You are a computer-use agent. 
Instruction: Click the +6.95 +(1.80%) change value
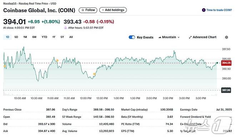tap(44, 22)
